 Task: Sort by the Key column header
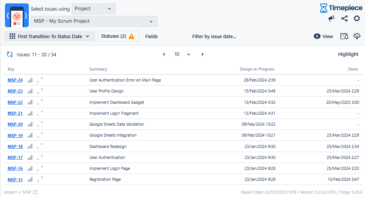pos(11,69)
